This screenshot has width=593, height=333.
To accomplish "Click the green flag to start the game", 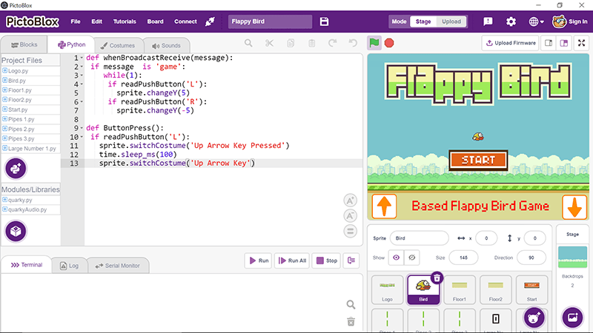I will coord(374,43).
